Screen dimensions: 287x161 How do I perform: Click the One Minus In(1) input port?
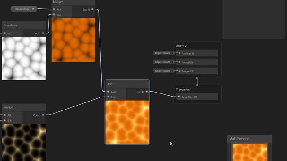(x=5, y=33)
